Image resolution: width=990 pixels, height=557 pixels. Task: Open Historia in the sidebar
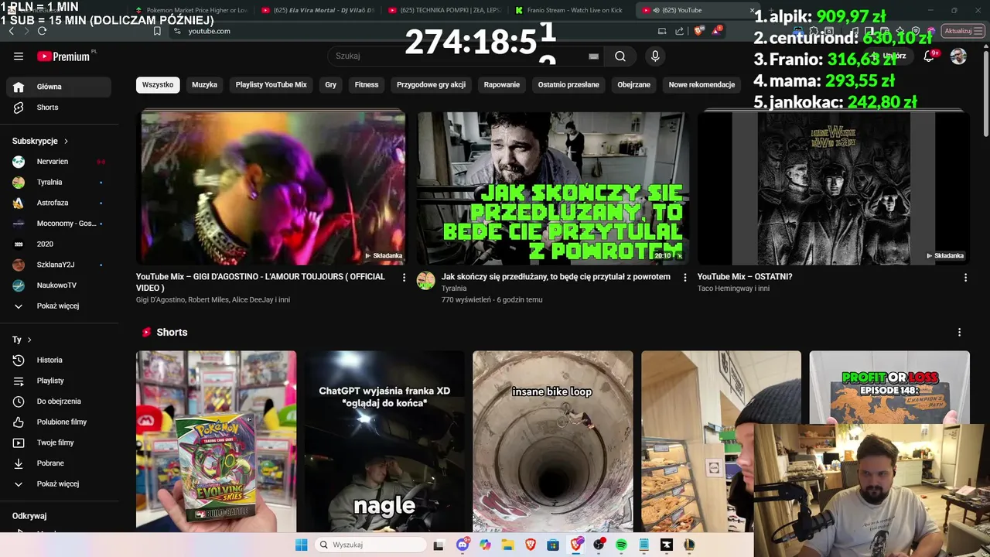pyautogui.click(x=59, y=360)
